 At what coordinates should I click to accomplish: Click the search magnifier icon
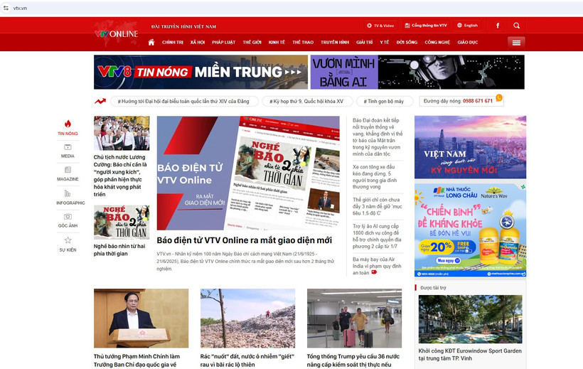[x=516, y=26]
